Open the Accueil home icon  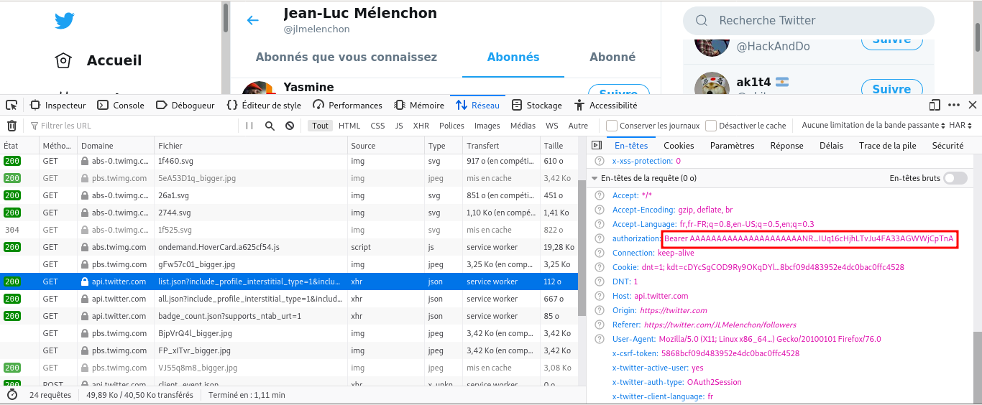tap(63, 60)
